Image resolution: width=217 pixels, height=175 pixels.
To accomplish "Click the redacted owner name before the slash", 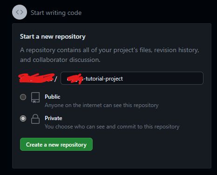I will click(36, 78).
